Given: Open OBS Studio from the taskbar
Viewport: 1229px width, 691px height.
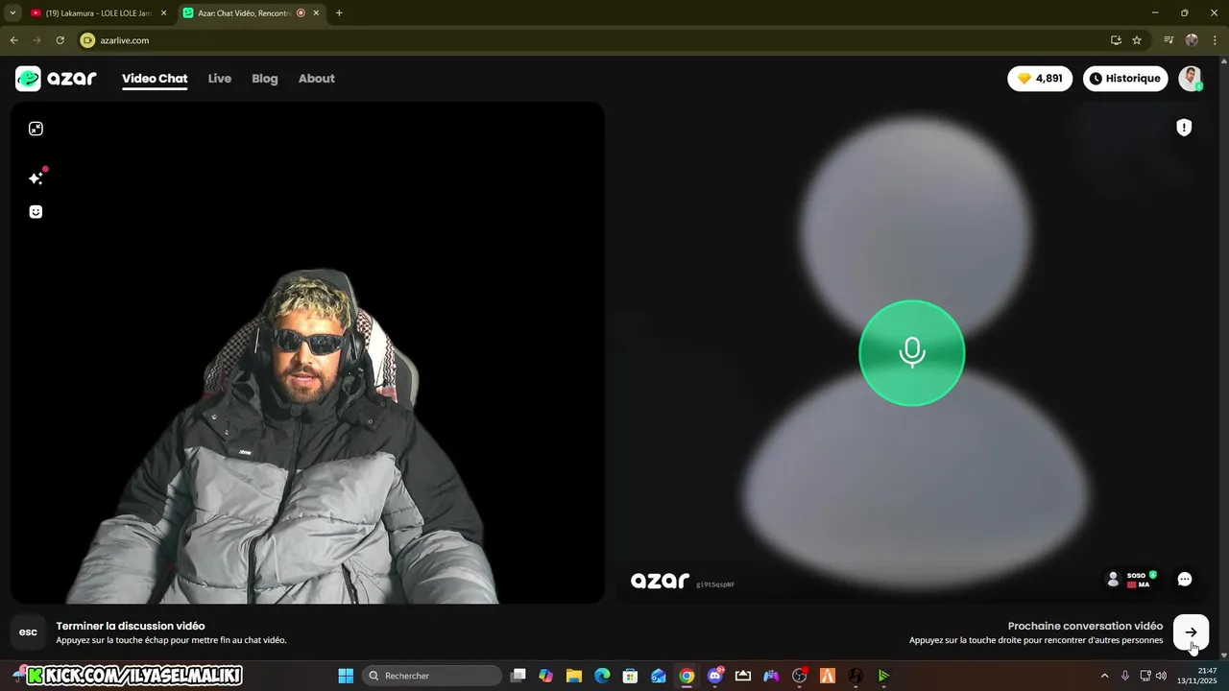Looking at the screenshot, I should pos(800,676).
